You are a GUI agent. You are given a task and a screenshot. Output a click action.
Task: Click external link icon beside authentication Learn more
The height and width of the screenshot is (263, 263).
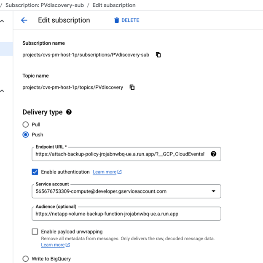pyautogui.click(x=120, y=172)
